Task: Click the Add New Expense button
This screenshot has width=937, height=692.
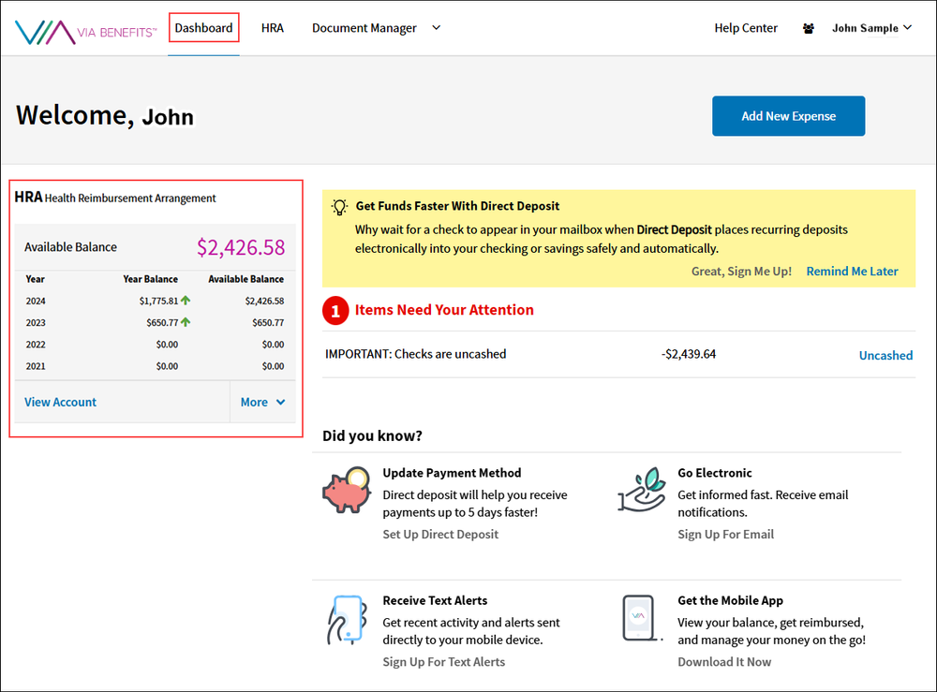Action: click(788, 116)
